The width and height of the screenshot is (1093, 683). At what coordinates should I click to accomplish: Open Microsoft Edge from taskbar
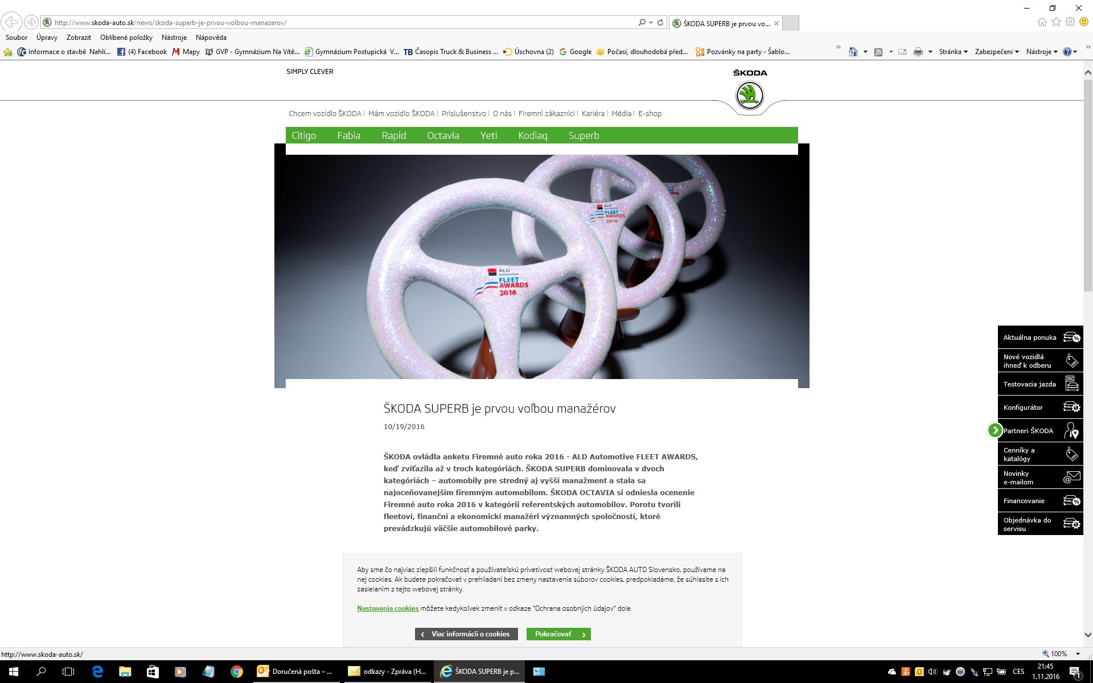pos(97,672)
